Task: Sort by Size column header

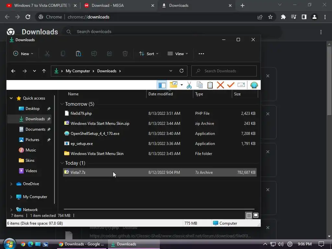Action: tap(237, 94)
